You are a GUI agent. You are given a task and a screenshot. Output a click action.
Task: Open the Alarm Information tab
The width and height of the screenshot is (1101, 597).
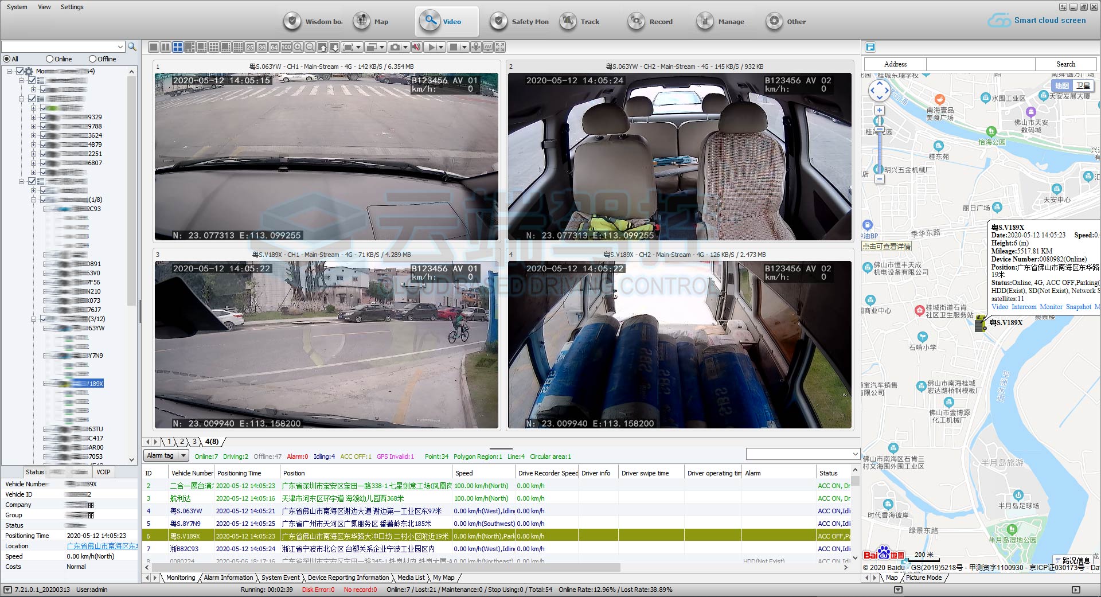(228, 578)
